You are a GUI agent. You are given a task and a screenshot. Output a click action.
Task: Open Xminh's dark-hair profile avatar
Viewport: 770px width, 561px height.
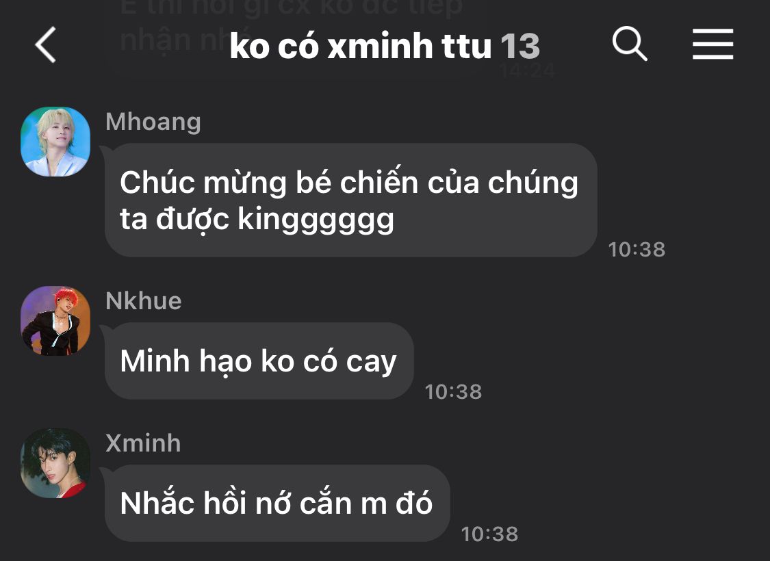pos(55,463)
